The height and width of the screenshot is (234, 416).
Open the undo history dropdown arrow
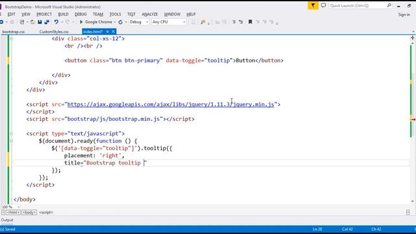(x=62, y=22)
